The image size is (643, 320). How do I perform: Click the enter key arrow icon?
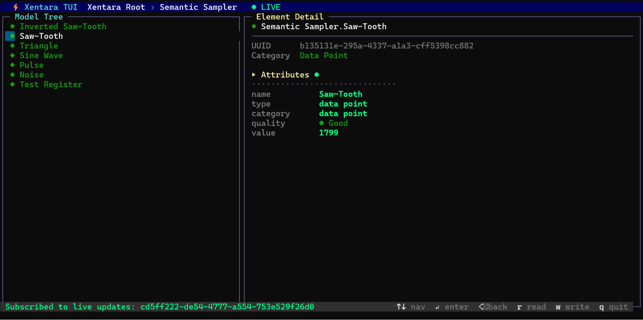pos(437,307)
